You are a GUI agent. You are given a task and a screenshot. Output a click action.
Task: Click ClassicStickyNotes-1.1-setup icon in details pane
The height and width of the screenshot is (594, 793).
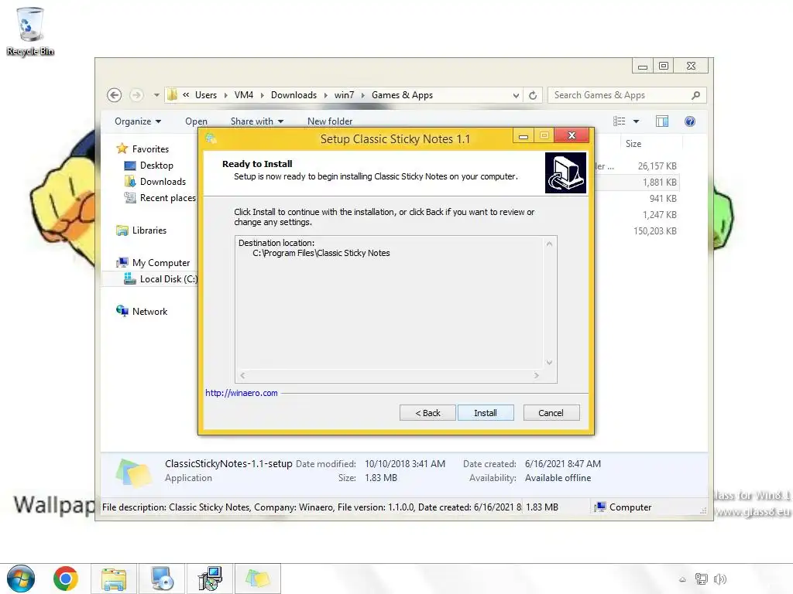[x=133, y=473]
